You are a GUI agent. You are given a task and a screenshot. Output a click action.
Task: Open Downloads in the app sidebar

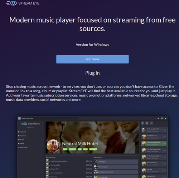[x=22, y=136]
